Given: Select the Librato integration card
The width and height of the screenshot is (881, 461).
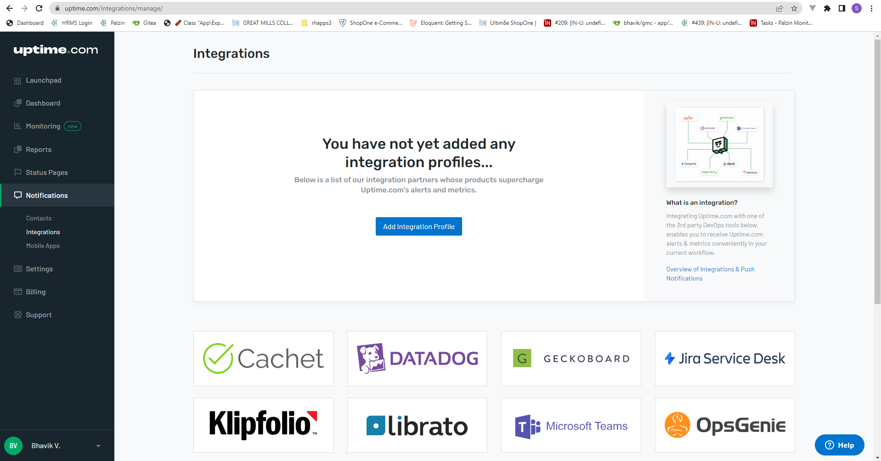Looking at the screenshot, I should coord(417,425).
